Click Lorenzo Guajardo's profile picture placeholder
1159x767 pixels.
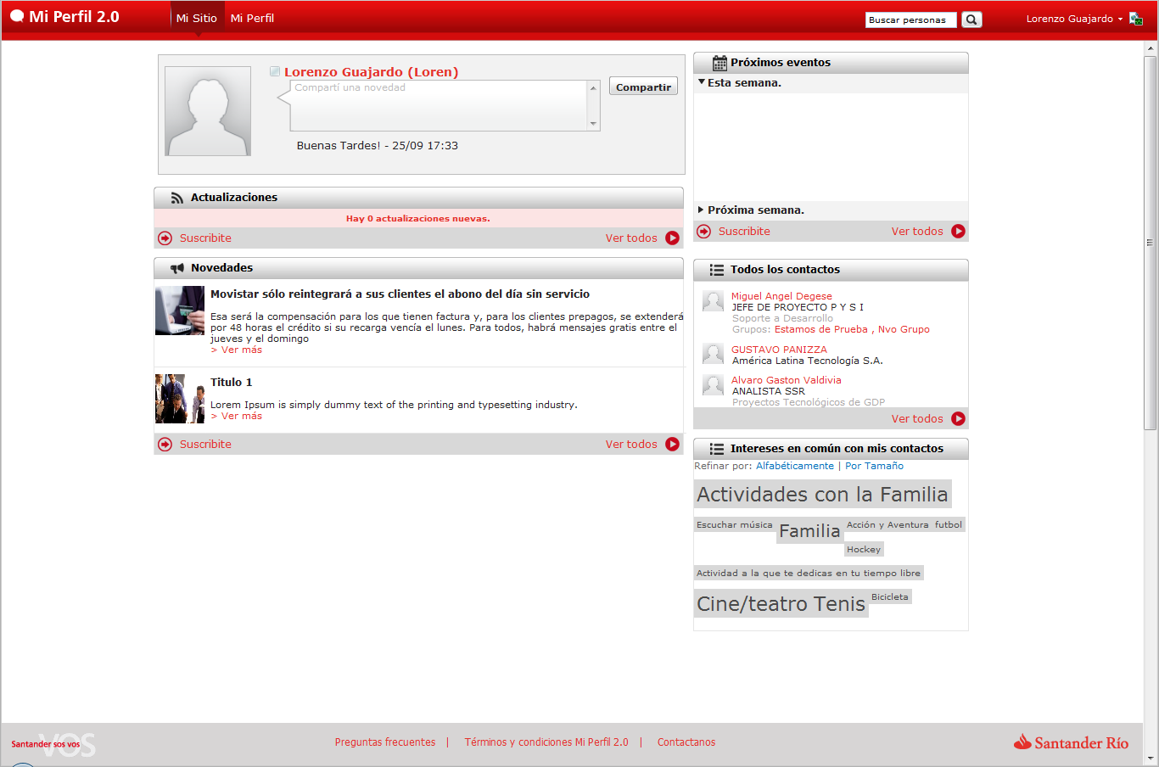(208, 111)
